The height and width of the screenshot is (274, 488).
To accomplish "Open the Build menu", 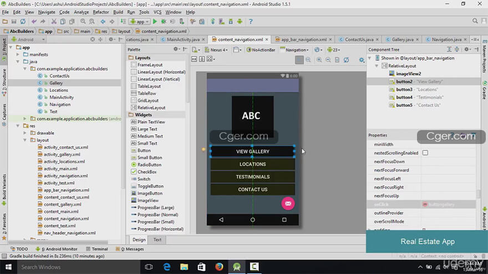I will tap(118, 12).
